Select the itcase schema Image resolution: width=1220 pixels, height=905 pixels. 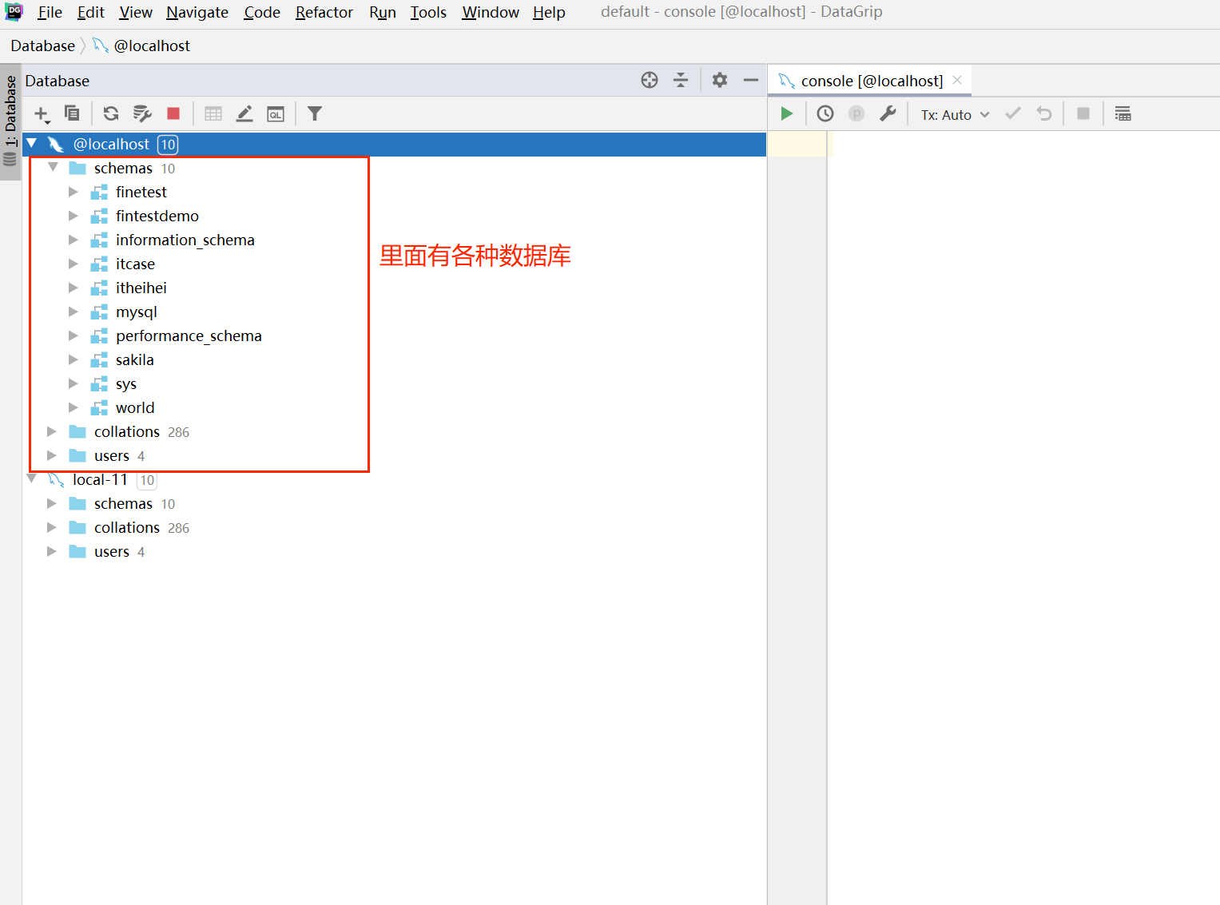135,264
